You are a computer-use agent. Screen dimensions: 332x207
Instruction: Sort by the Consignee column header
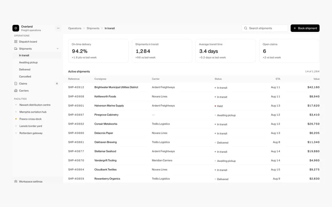(x=100, y=79)
